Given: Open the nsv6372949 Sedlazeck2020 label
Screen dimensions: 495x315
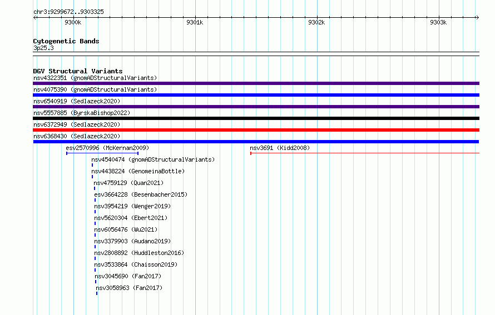Looking at the screenshot, I should click(x=77, y=124).
